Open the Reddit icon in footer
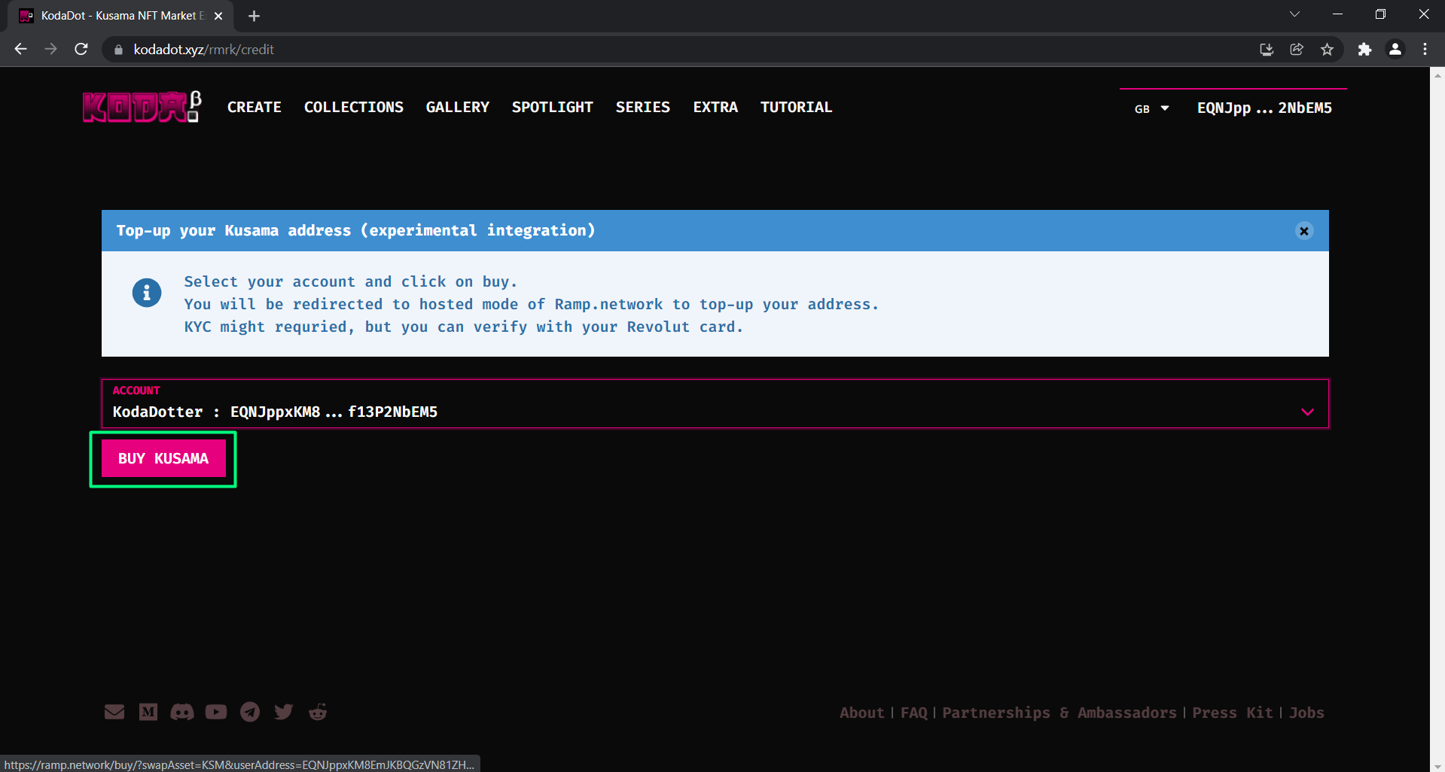 [x=318, y=712]
